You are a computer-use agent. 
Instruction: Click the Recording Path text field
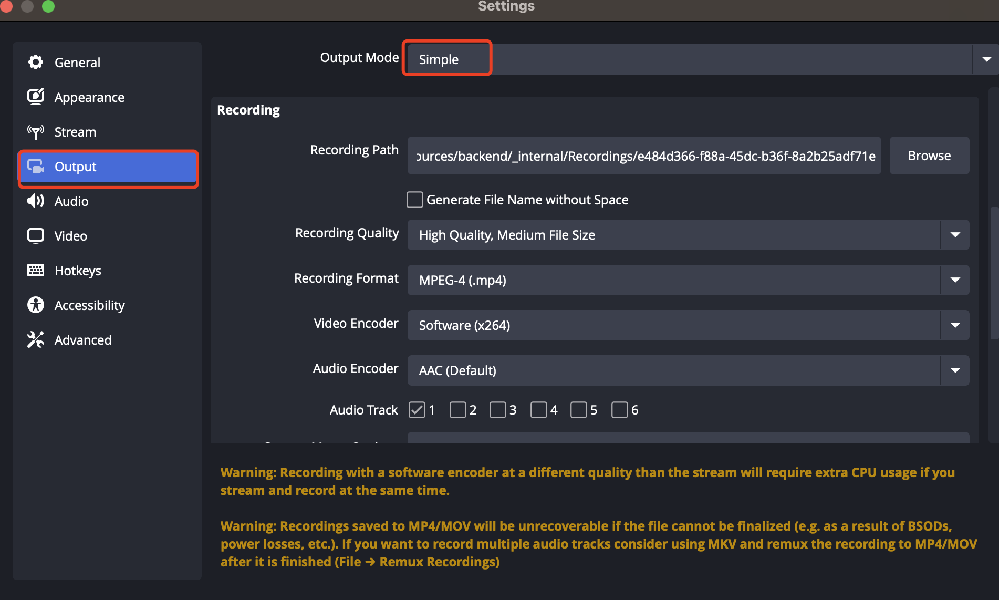(x=644, y=156)
